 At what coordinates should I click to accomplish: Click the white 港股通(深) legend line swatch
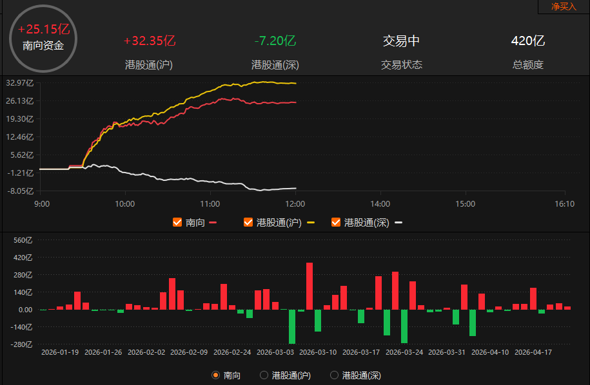398,223
